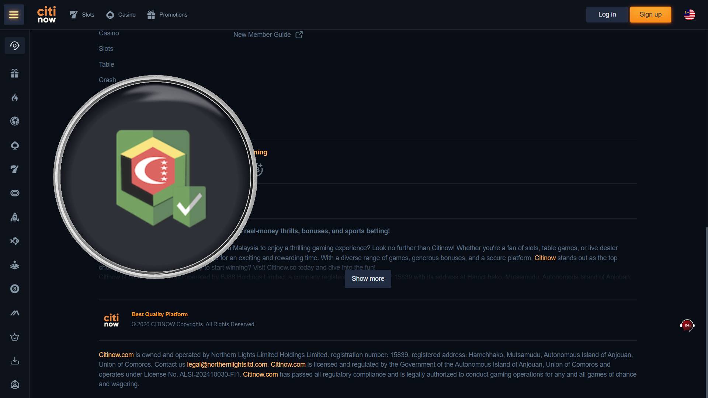Click the Best Quality Platform text

coord(160,314)
